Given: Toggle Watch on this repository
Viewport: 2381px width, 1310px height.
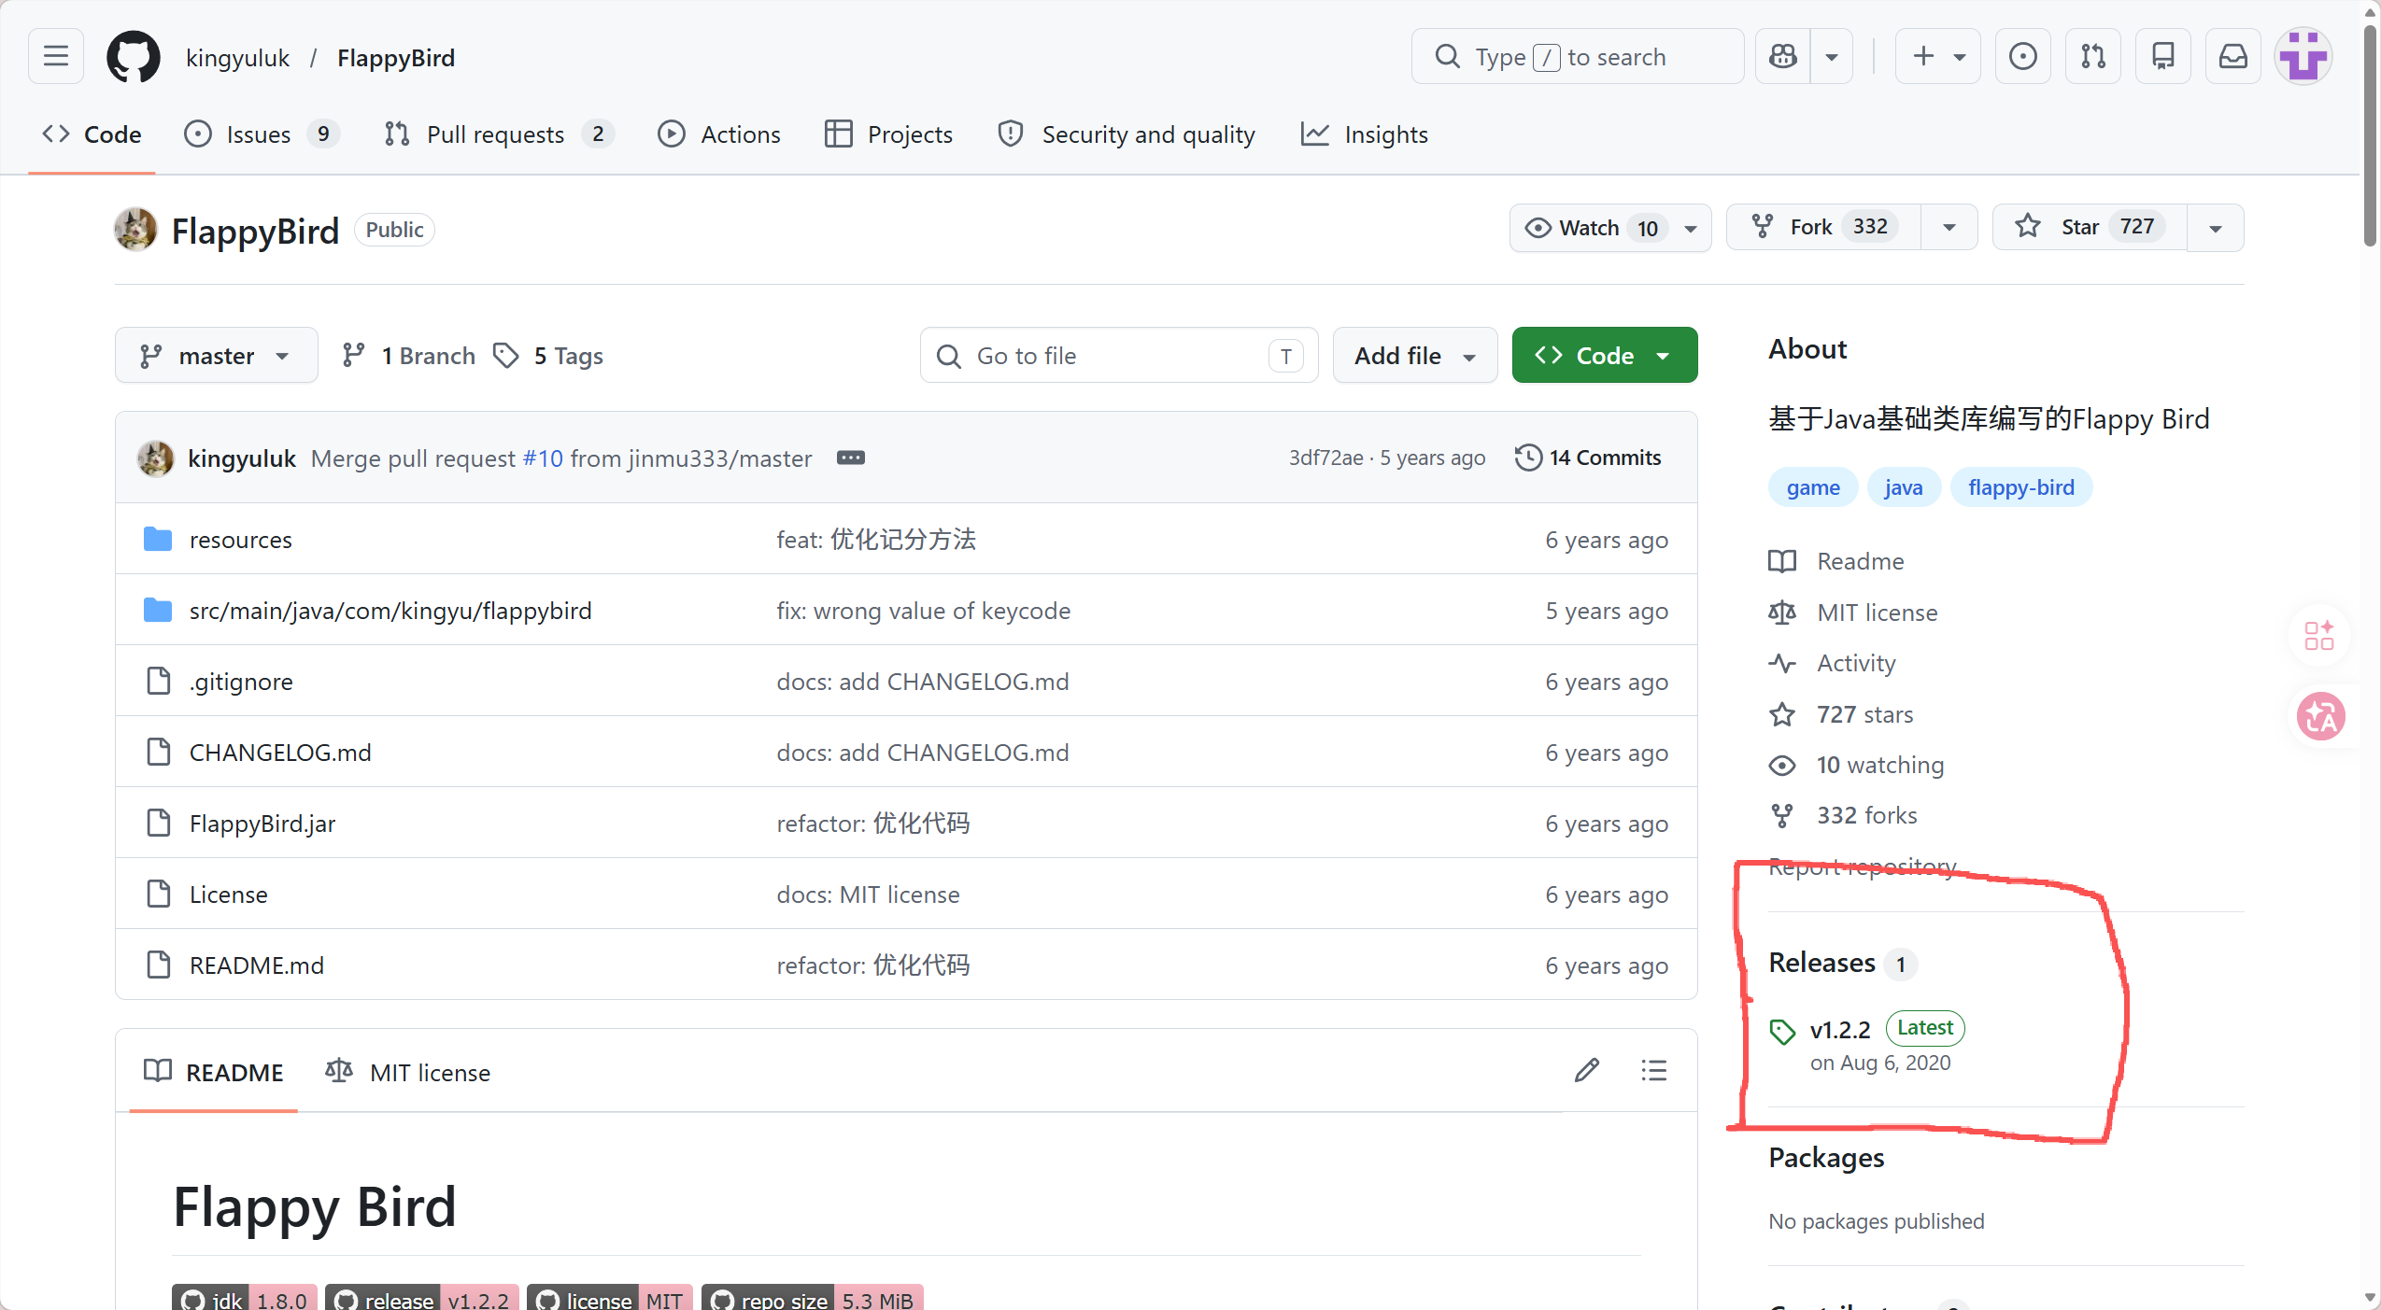Looking at the screenshot, I should coord(1610,228).
